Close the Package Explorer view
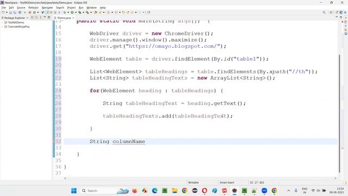Image resolution: width=348 pixels, height=196 pixels. point(28,18)
